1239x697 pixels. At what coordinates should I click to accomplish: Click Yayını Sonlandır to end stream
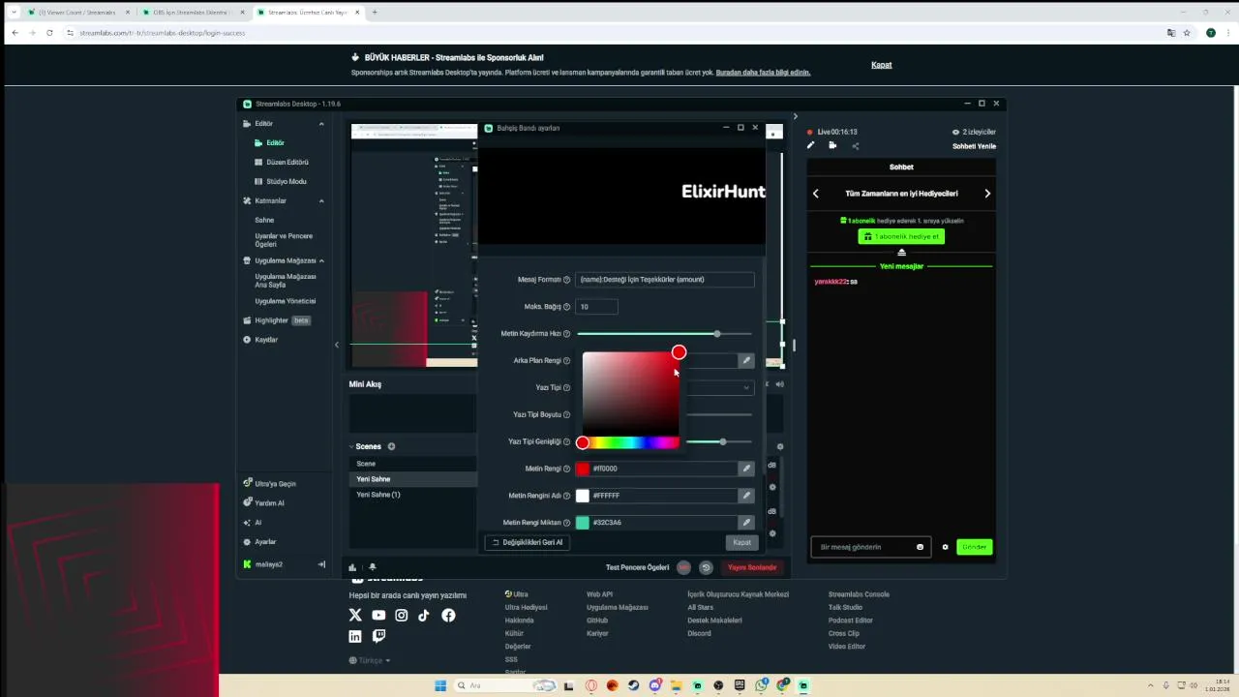(752, 567)
